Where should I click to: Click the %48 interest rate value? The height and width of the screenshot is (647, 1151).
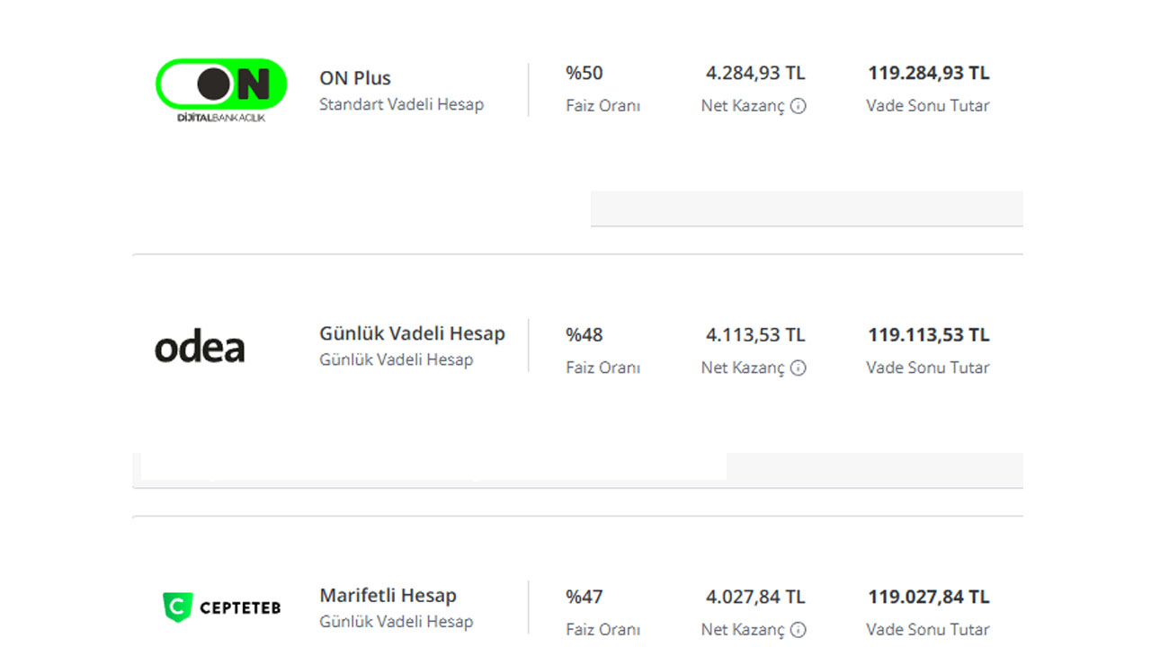click(584, 335)
